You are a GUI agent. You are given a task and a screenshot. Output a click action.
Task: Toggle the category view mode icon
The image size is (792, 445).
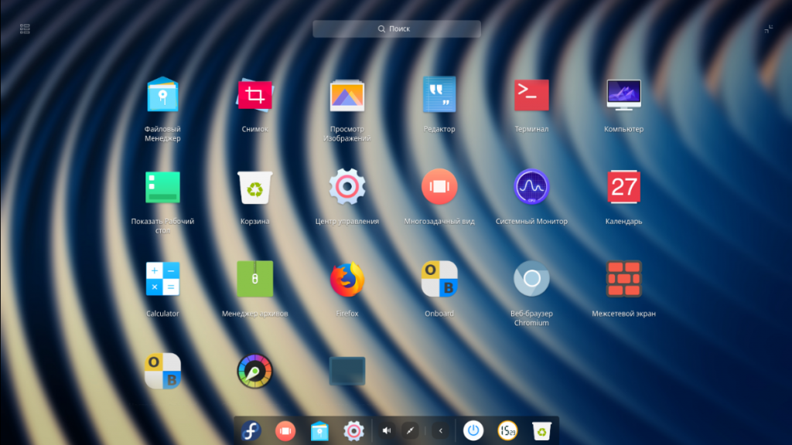point(25,29)
